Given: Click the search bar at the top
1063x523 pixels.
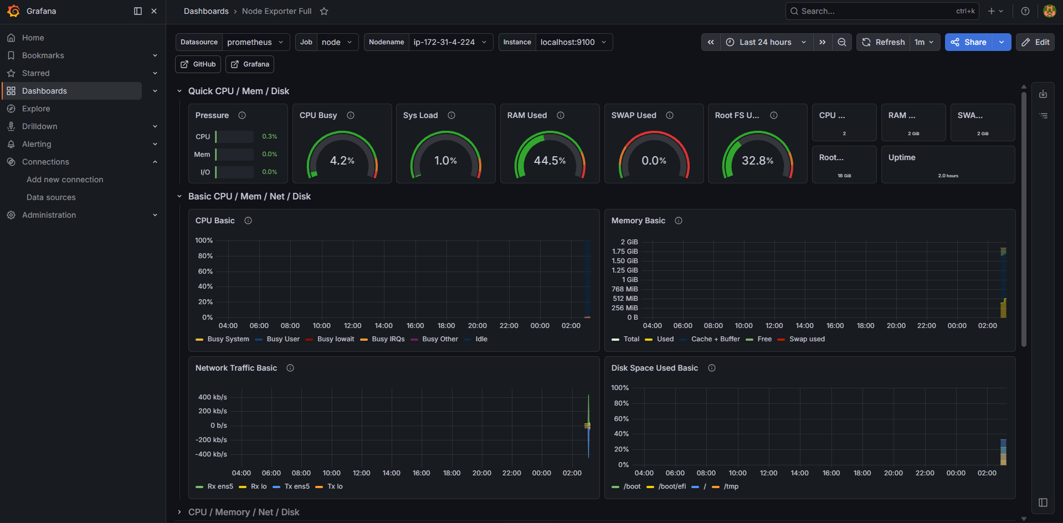Looking at the screenshot, I should pyautogui.click(x=882, y=11).
